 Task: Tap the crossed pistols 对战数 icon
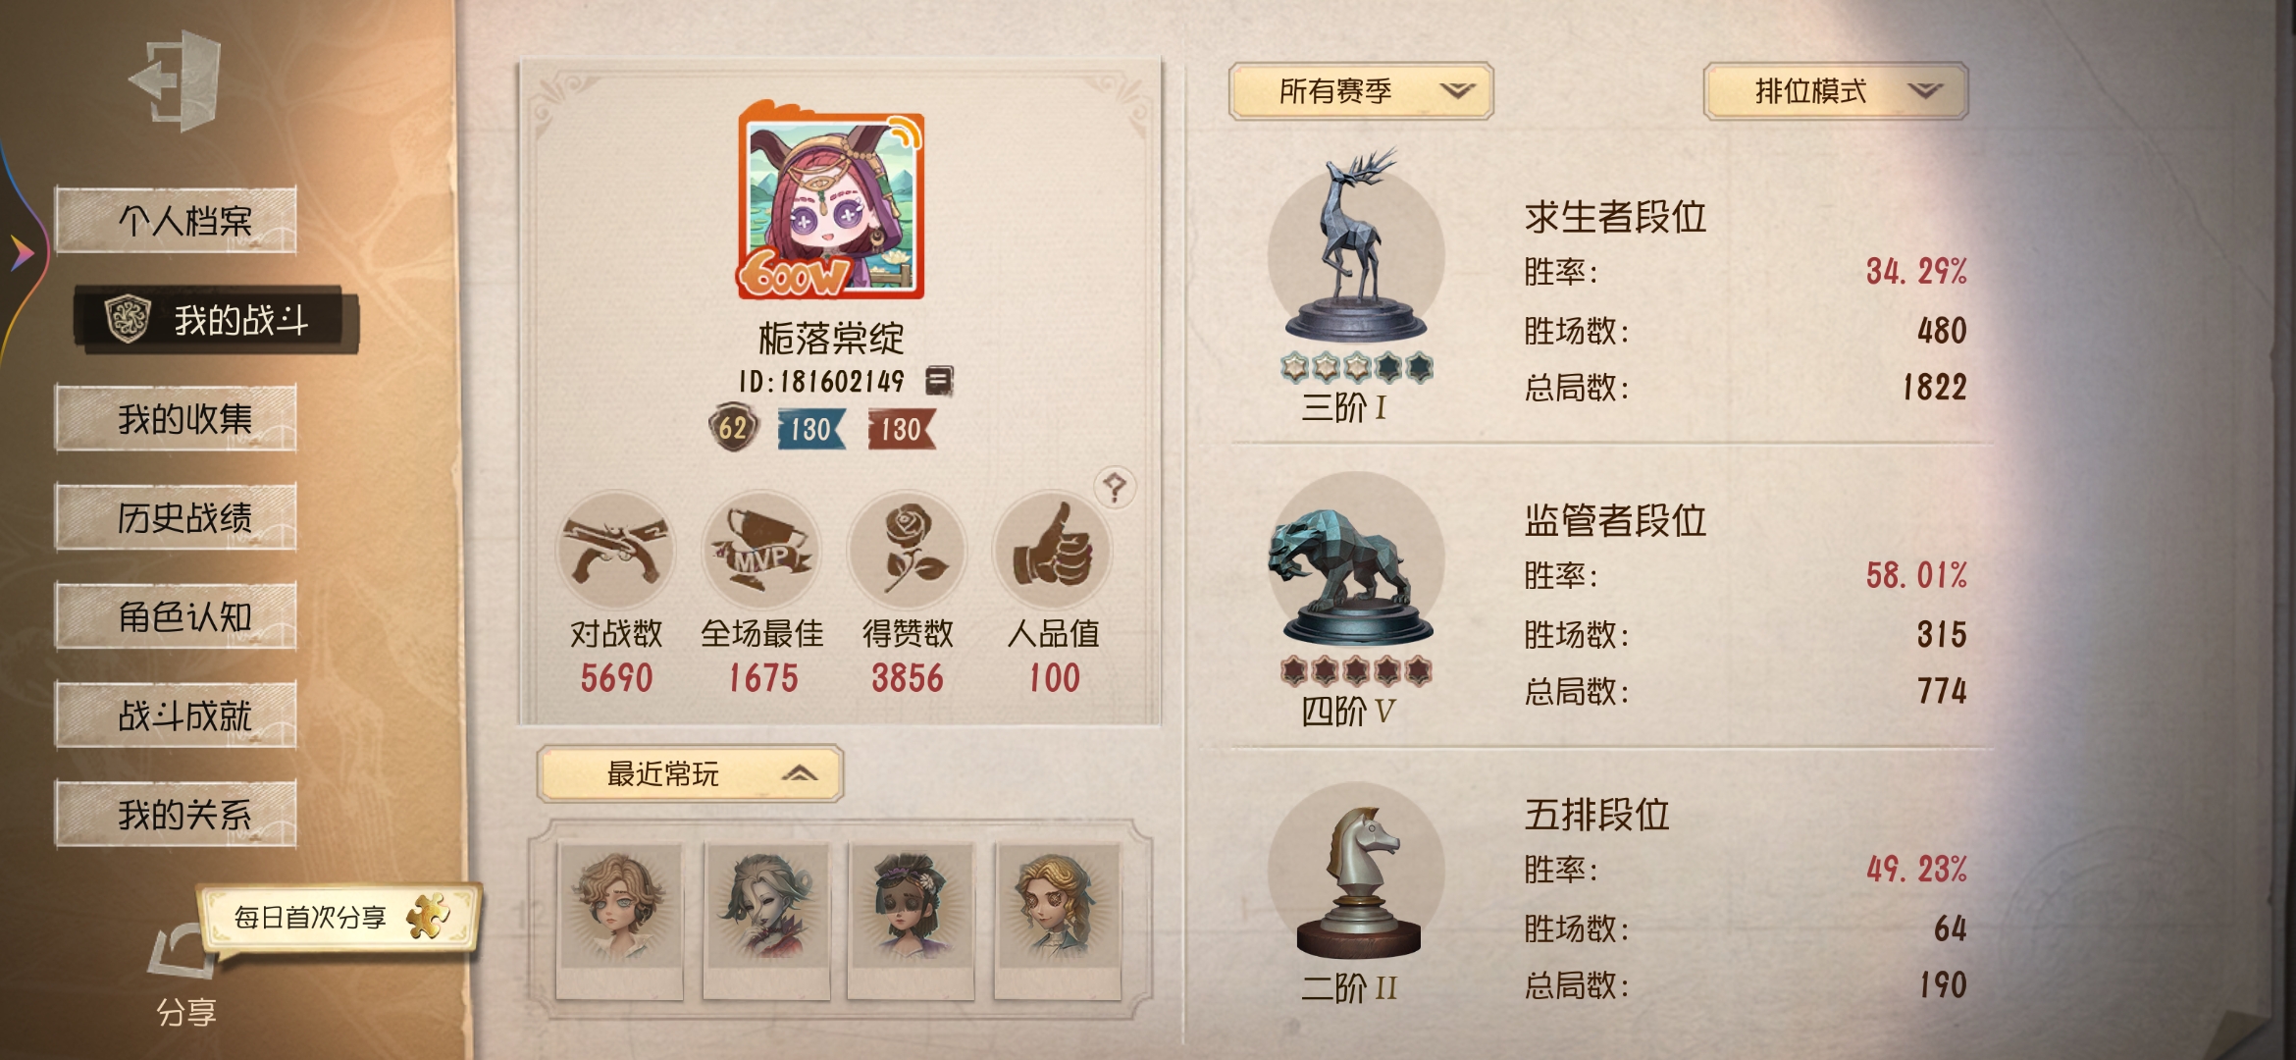click(615, 551)
